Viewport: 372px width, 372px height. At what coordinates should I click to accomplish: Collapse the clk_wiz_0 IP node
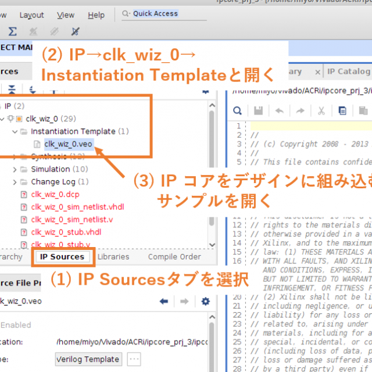[5, 119]
